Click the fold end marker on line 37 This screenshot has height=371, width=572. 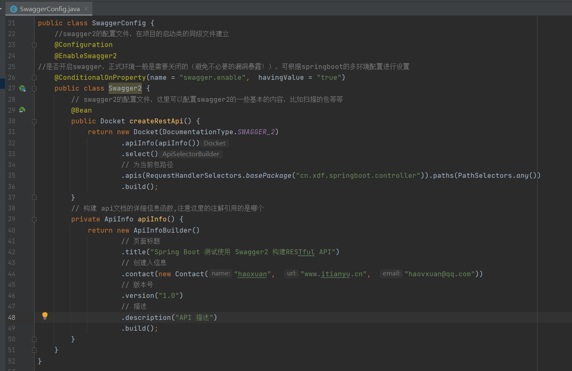[x=35, y=197]
